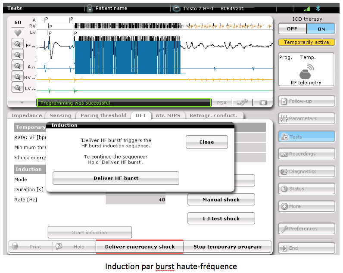This screenshot has height=273, width=343.
Task: Select the Atr. NIPS tab
Action: [168, 115]
